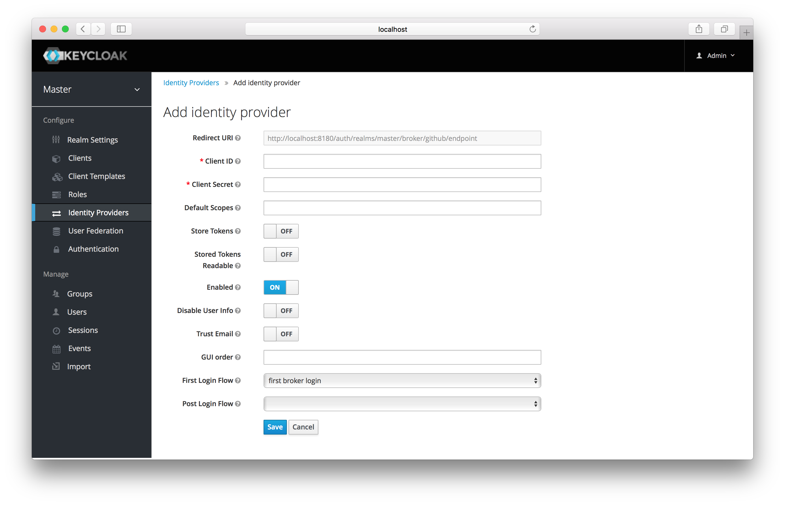The image size is (785, 505).
Task: Toggle the Stored Tokens Readable switch OFF
Action: click(x=281, y=254)
